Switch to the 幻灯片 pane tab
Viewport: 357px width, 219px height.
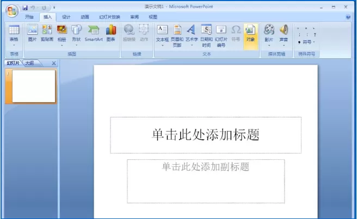click(13, 63)
